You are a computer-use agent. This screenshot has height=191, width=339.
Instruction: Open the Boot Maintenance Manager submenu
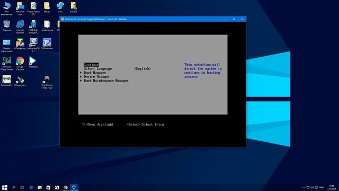(x=106, y=81)
